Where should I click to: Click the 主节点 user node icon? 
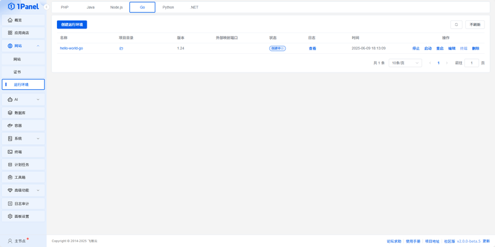[10, 241]
